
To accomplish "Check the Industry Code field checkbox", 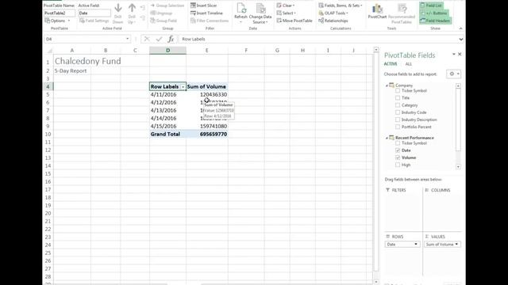I will (x=398, y=112).
